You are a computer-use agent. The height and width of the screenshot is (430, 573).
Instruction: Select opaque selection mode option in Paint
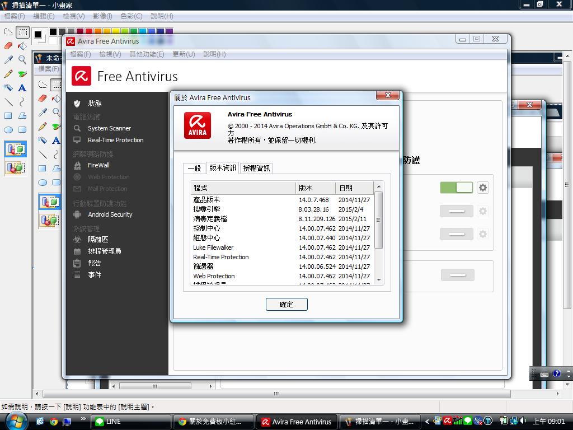(15, 149)
